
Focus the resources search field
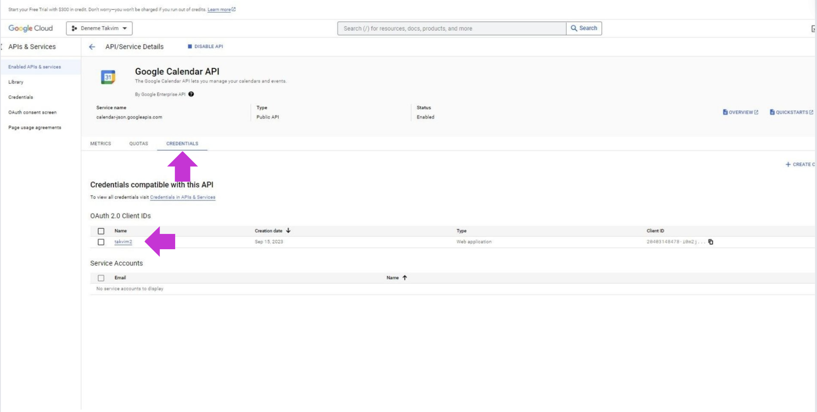click(452, 28)
